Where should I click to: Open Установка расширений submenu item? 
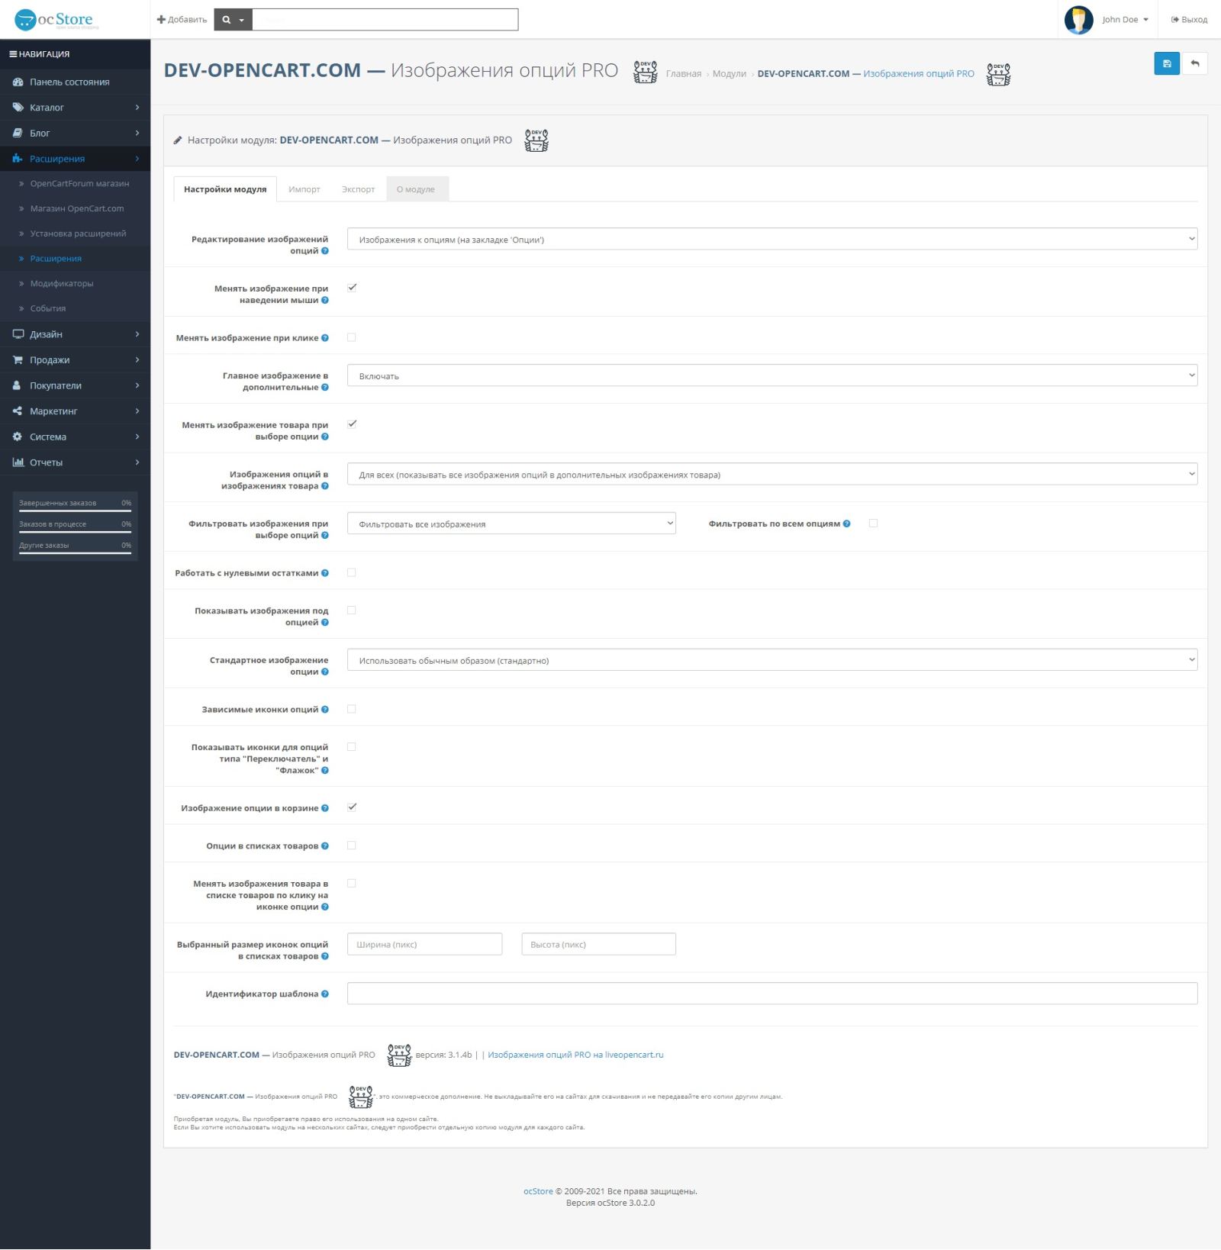click(x=78, y=234)
